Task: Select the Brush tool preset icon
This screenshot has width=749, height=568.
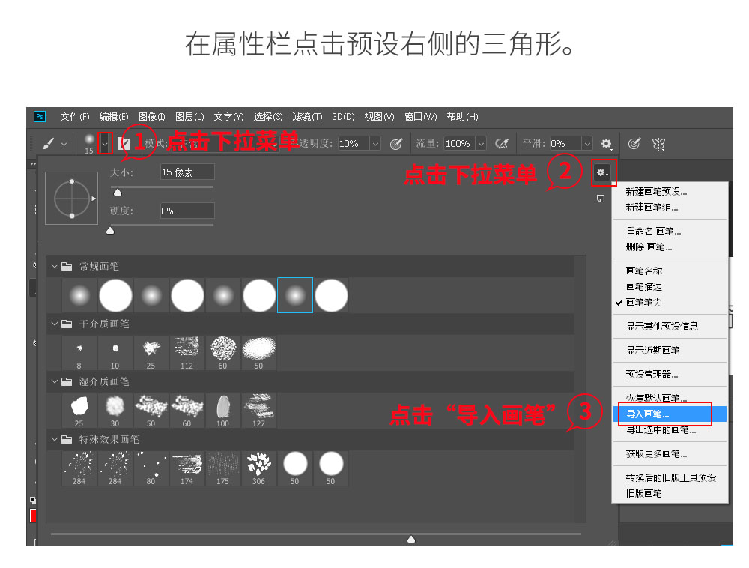Action: click(x=48, y=143)
